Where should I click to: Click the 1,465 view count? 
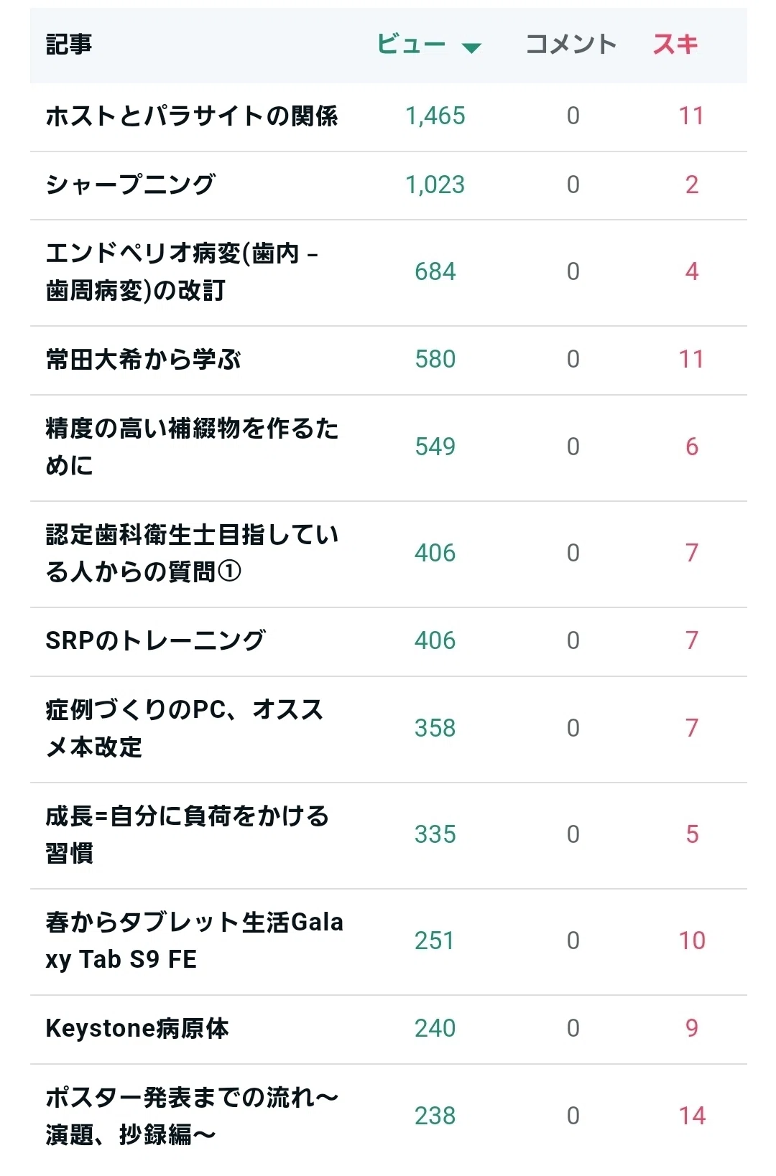click(x=435, y=116)
